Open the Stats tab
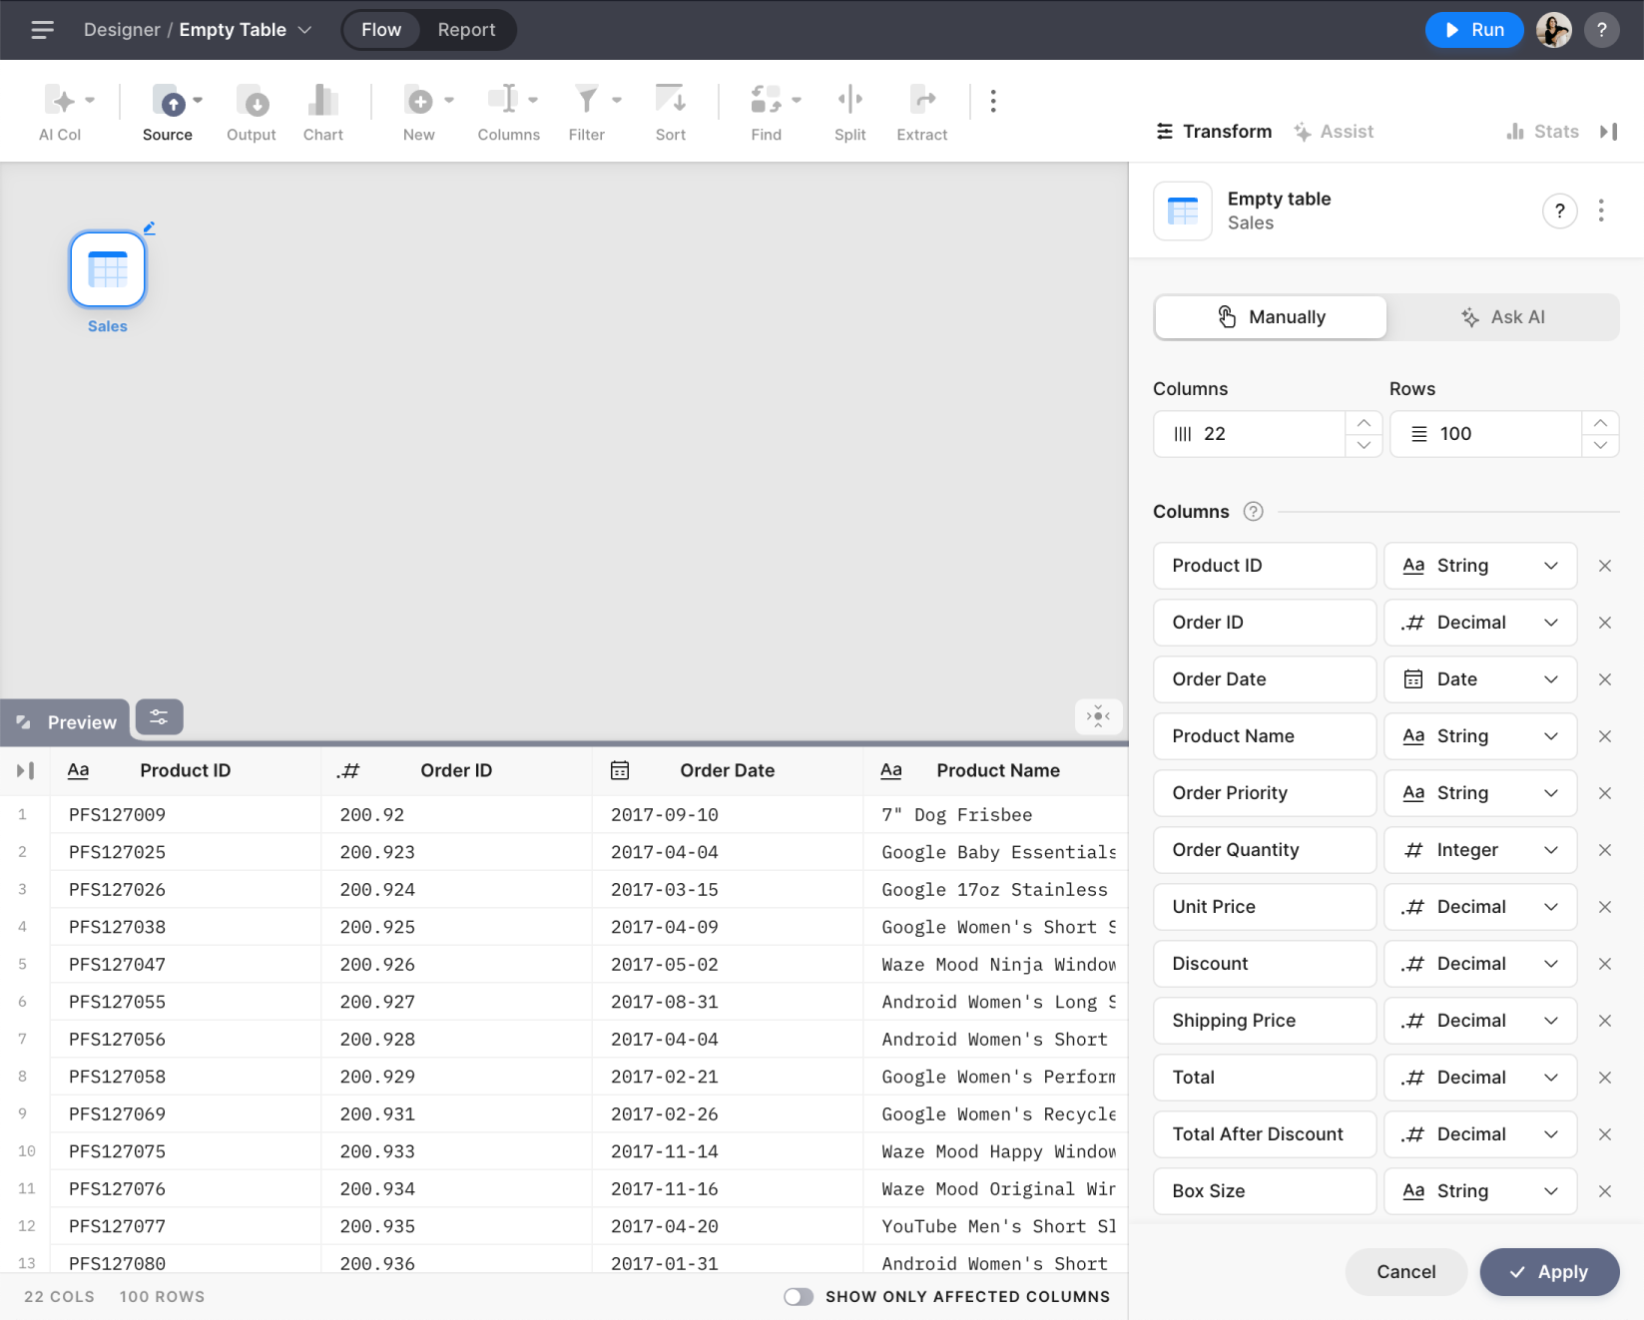Screen dimensions: 1644x1320 click(1543, 132)
